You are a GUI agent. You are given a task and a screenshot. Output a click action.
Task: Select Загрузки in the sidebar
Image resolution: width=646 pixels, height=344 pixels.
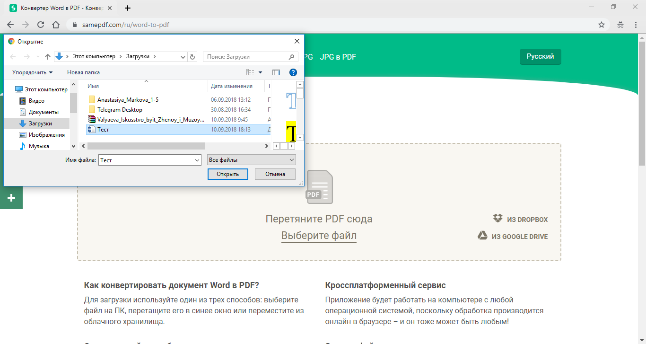click(35, 123)
